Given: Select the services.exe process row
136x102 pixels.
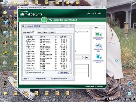Looking at the screenshot, I should (47, 67).
